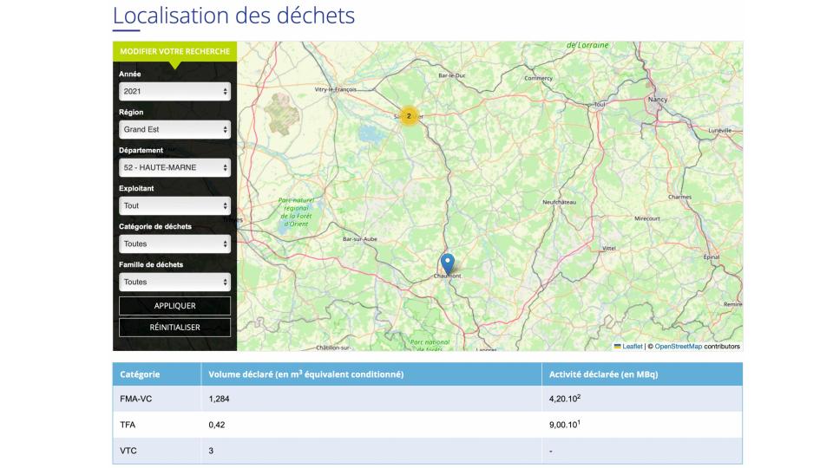Click the Neufchâteau label on the map
833x468 pixels.
click(559, 202)
